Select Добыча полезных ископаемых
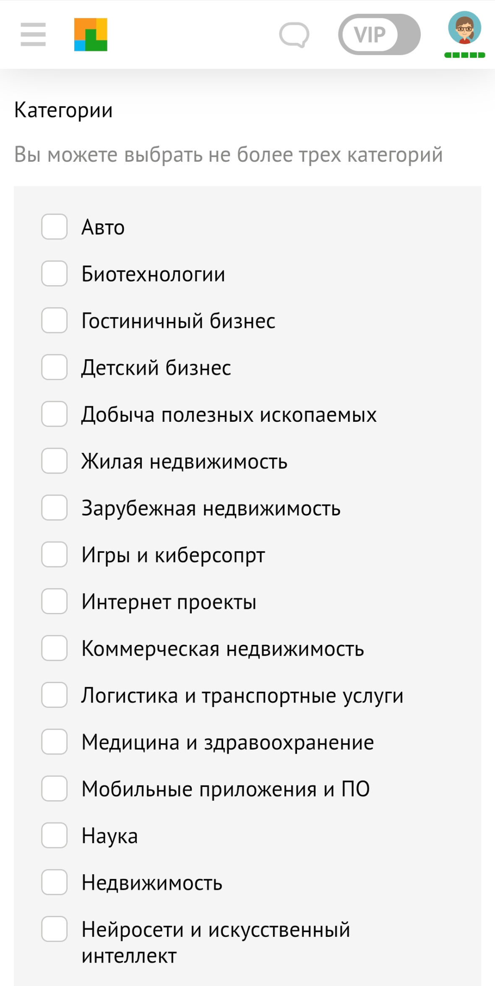The height and width of the screenshot is (986, 495). pos(54,415)
